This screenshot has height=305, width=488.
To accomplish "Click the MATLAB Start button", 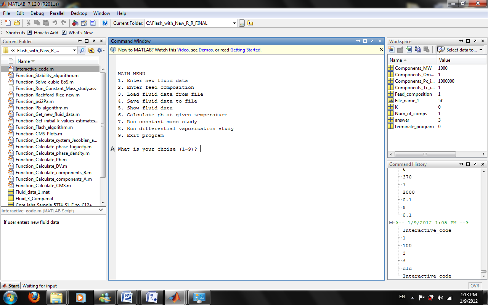I will point(10,286).
